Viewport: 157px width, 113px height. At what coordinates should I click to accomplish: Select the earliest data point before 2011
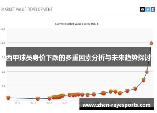click(x=8, y=98)
